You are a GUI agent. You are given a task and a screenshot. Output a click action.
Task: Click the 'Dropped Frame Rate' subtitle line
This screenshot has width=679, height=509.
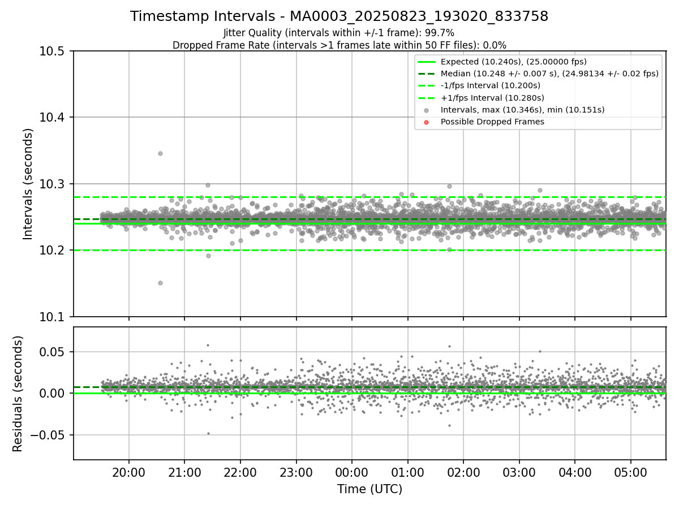[339, 45]
